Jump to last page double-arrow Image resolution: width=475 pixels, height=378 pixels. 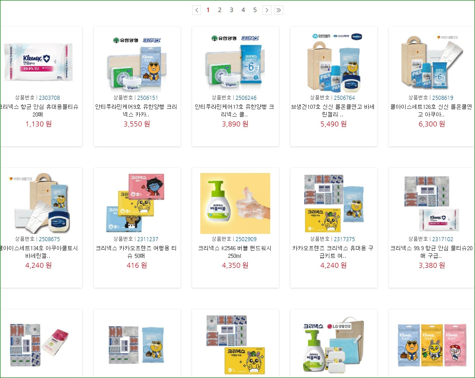279,10
